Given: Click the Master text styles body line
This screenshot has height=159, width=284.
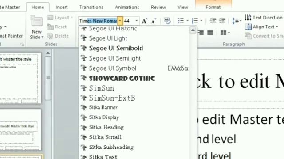Looking at the screenshot, I should [x=241, y=120].
